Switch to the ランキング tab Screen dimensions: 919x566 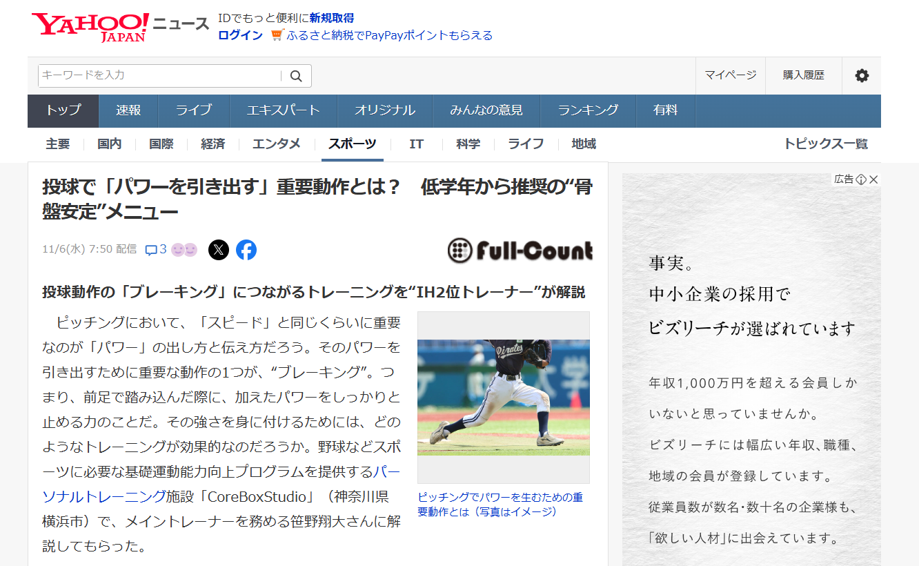(588, 110)
